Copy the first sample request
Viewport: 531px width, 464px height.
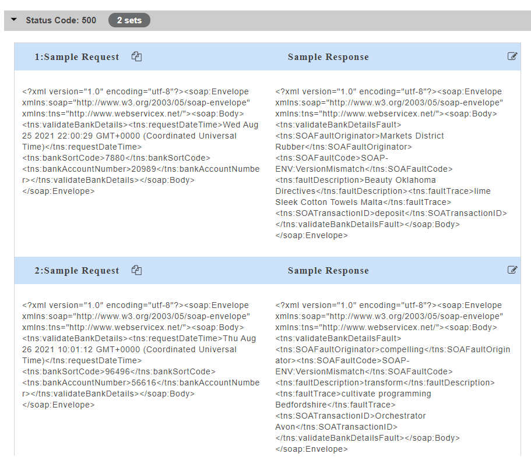(x=136, y=56)
